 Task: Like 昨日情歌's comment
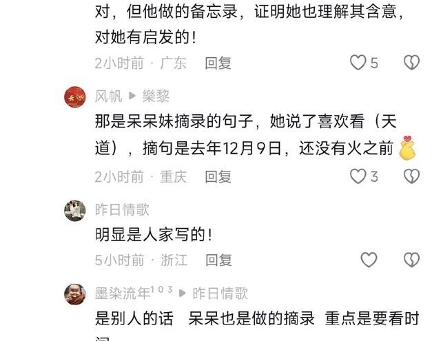[369, 260]
